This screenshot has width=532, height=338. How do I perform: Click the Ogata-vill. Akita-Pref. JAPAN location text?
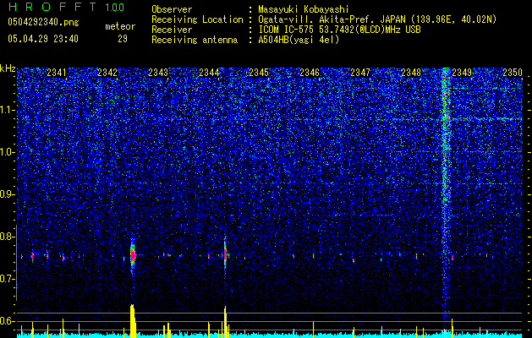(x=377, y=19)
